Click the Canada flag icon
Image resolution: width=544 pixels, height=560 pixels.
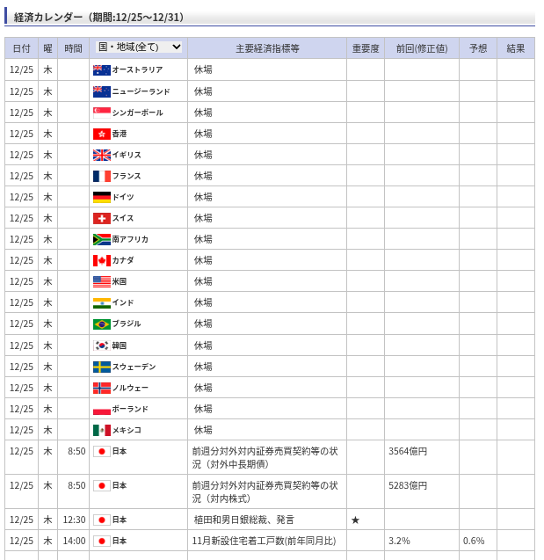[x=102, y=260]
